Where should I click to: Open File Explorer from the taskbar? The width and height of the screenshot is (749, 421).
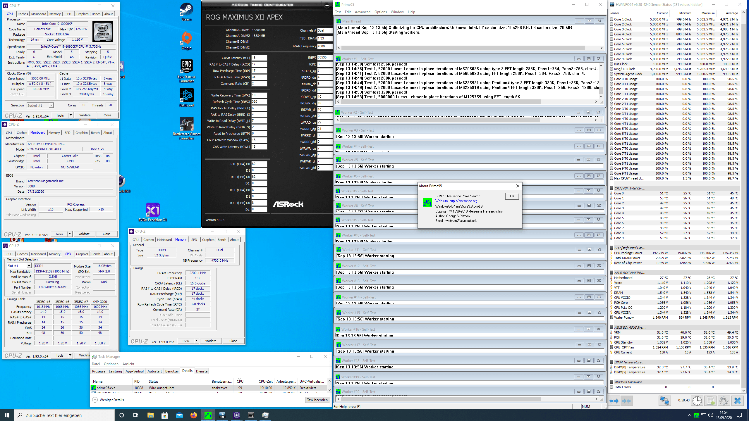150,415
